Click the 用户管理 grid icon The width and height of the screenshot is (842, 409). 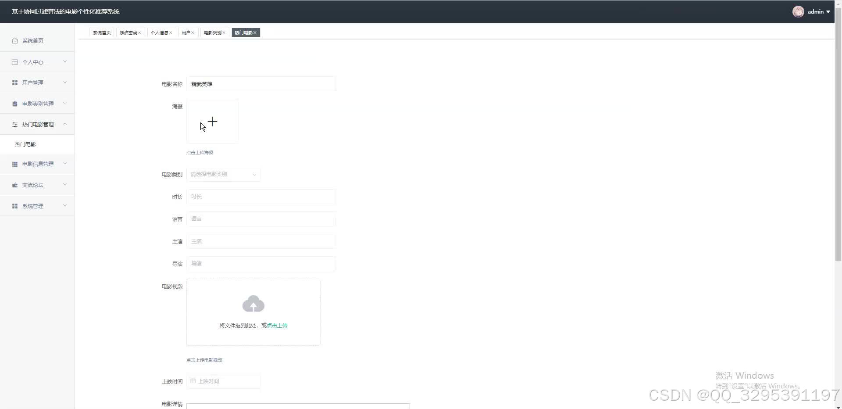click(15, 83)
